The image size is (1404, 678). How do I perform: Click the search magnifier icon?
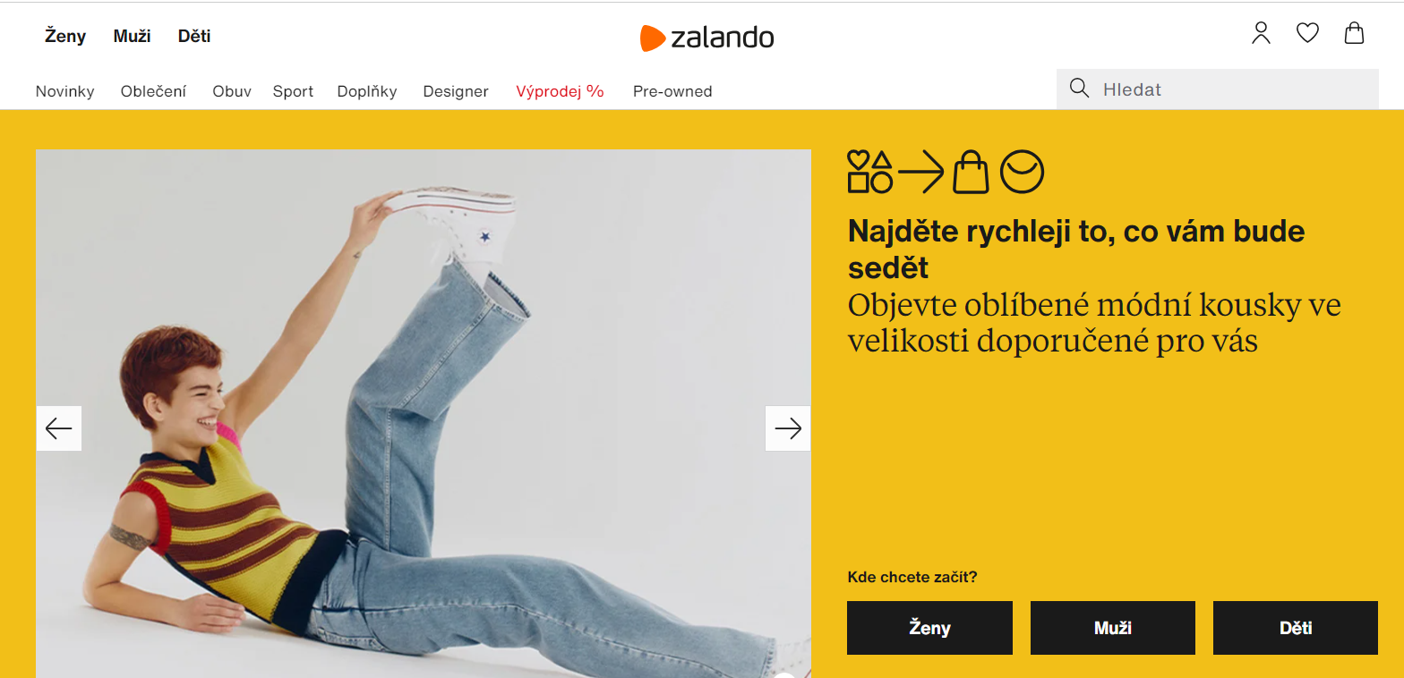click(1080, 89)
